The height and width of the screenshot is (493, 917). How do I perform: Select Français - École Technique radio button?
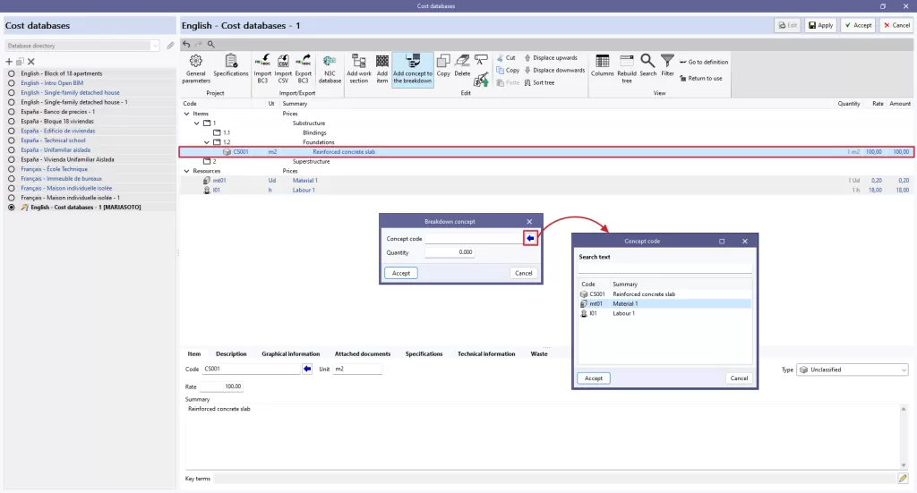coord(11,169)
